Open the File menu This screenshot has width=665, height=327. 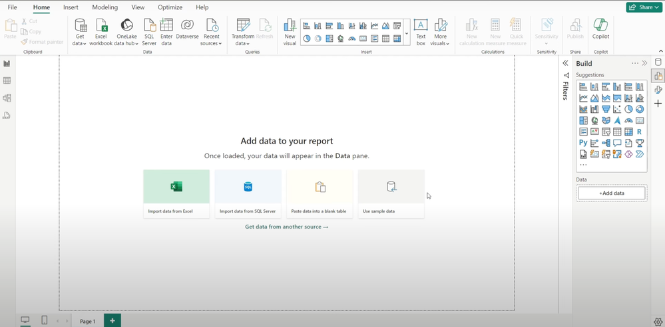coord(12,7)
